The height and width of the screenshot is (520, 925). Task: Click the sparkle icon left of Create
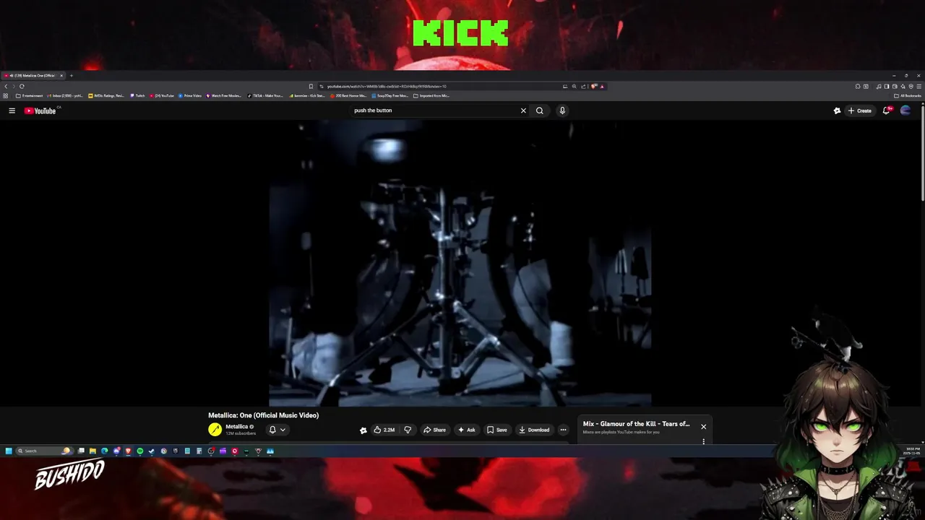tap(837, 110)
